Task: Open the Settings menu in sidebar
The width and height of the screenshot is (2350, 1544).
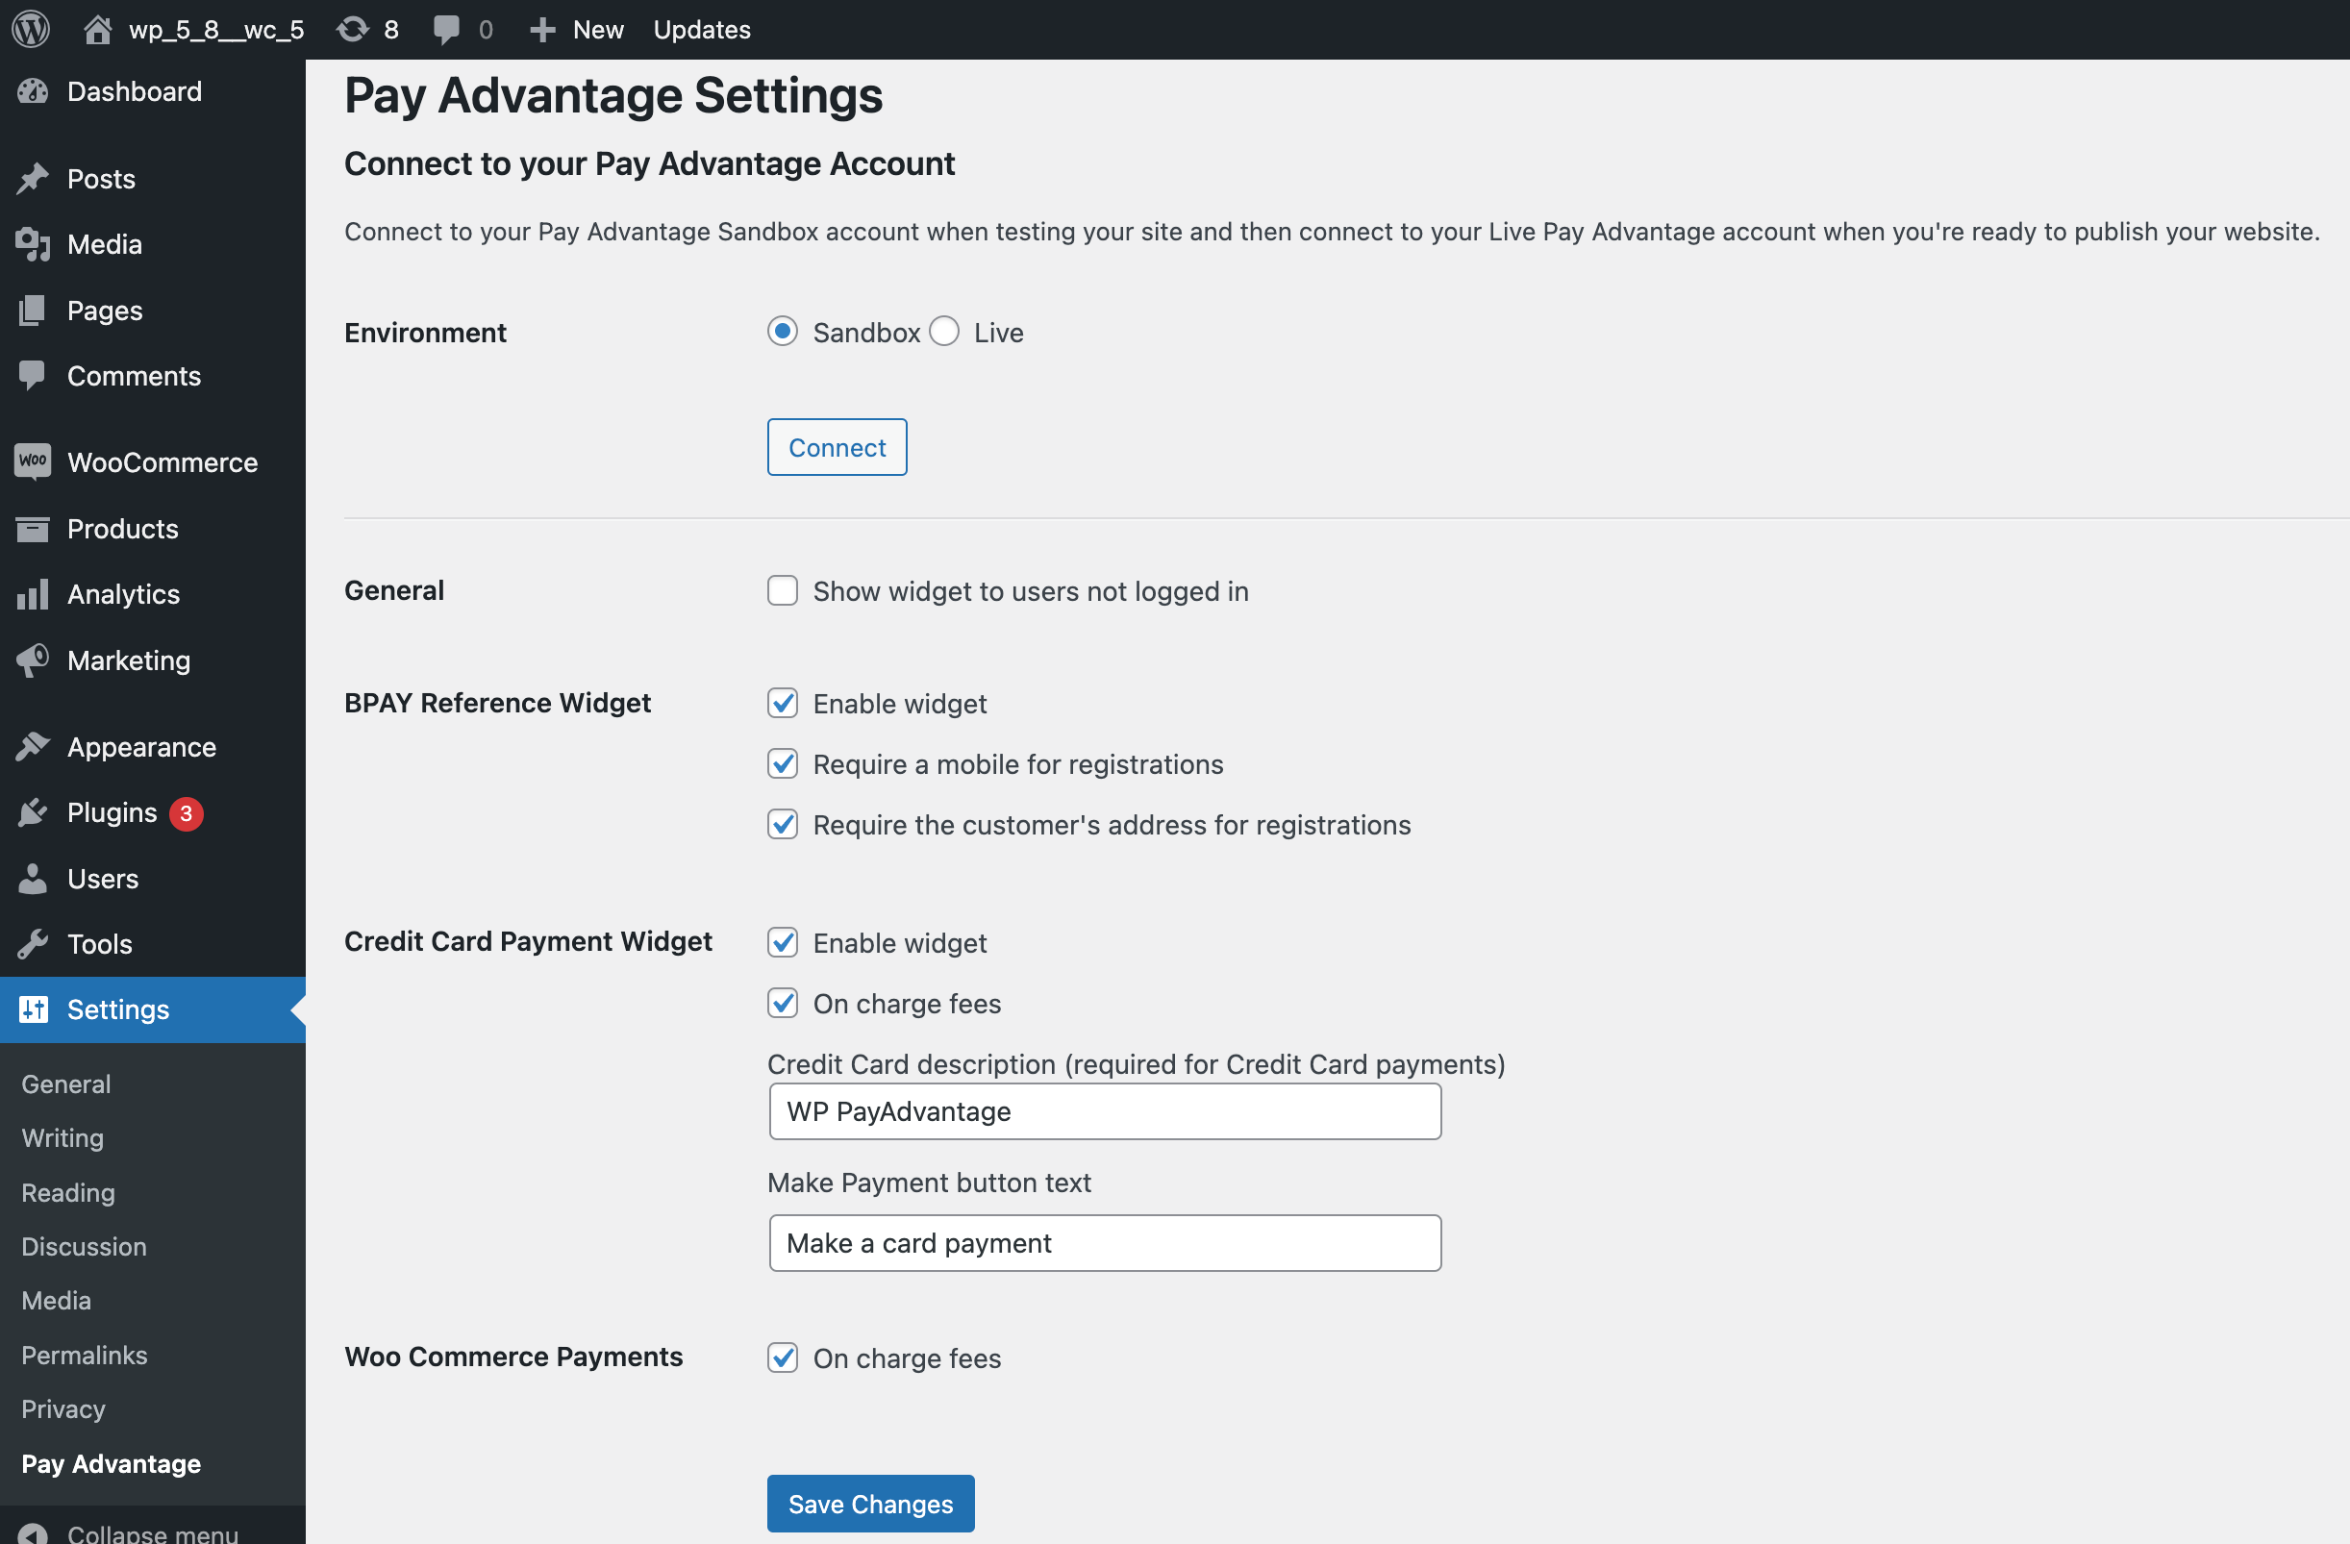Action: click(153, 1009)
